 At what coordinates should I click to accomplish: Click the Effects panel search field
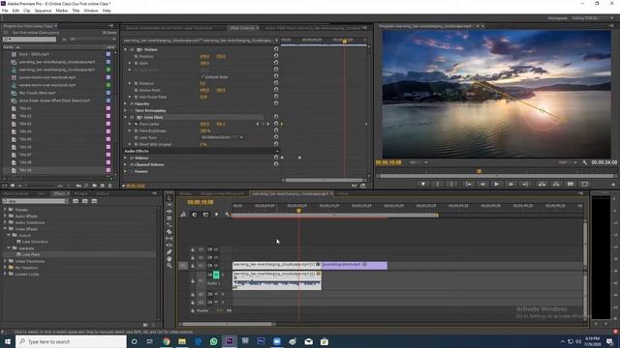click(35, 201)
